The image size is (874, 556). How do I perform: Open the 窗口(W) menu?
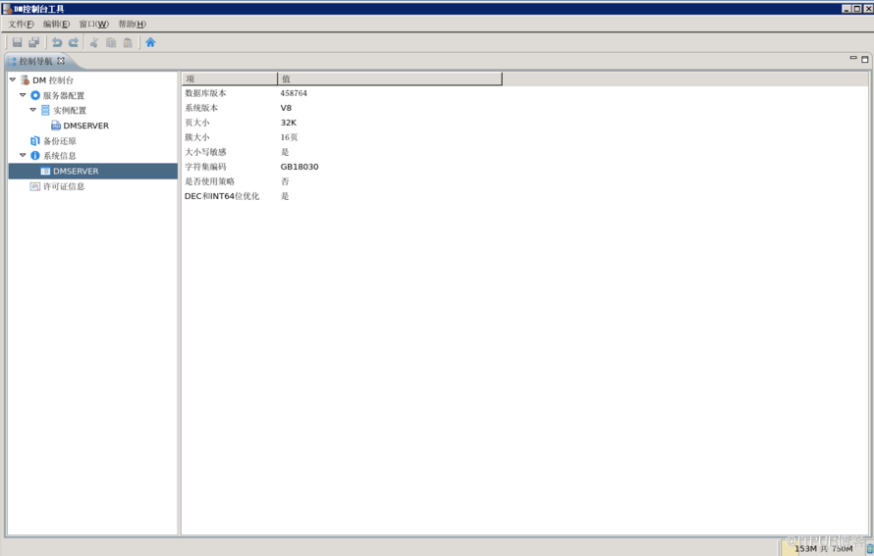(93, 25)
